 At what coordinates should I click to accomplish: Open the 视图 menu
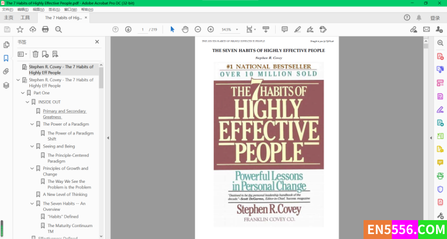(38, 10)
